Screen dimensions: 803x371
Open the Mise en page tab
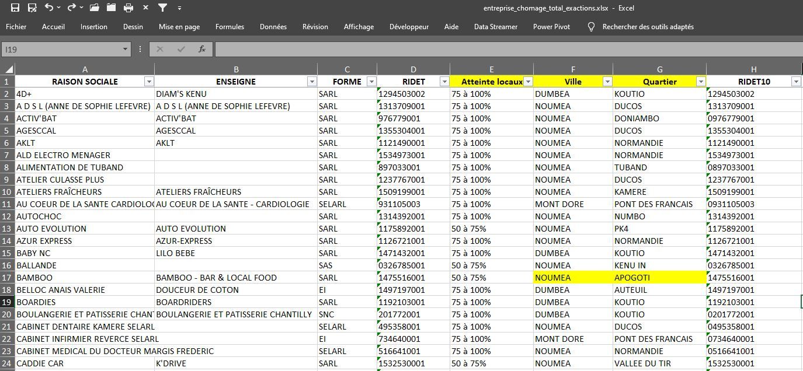coord(179,27)
